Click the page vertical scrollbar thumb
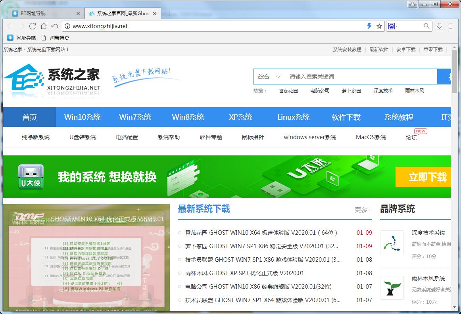This screenshot has height=314, width=461. point(455,71)
